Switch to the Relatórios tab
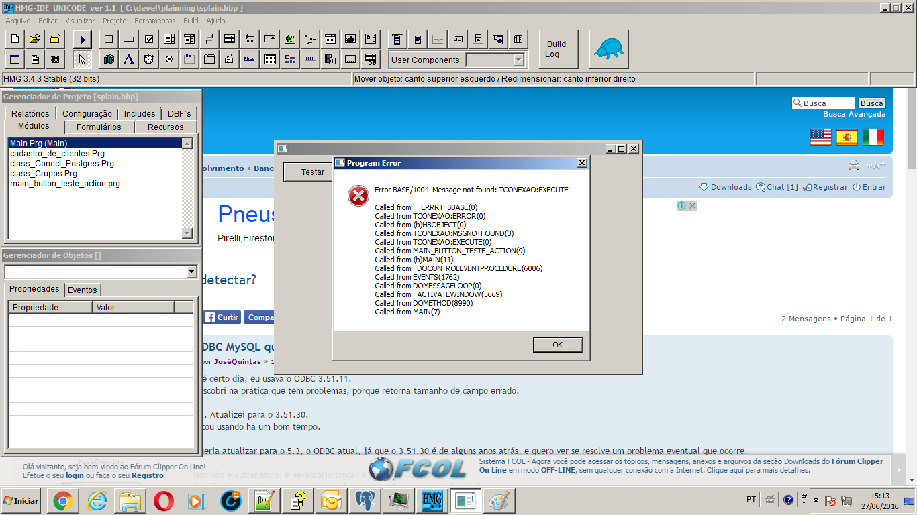Image resolution: width=917 pixels, height=515 pixels. click(30, 114)
